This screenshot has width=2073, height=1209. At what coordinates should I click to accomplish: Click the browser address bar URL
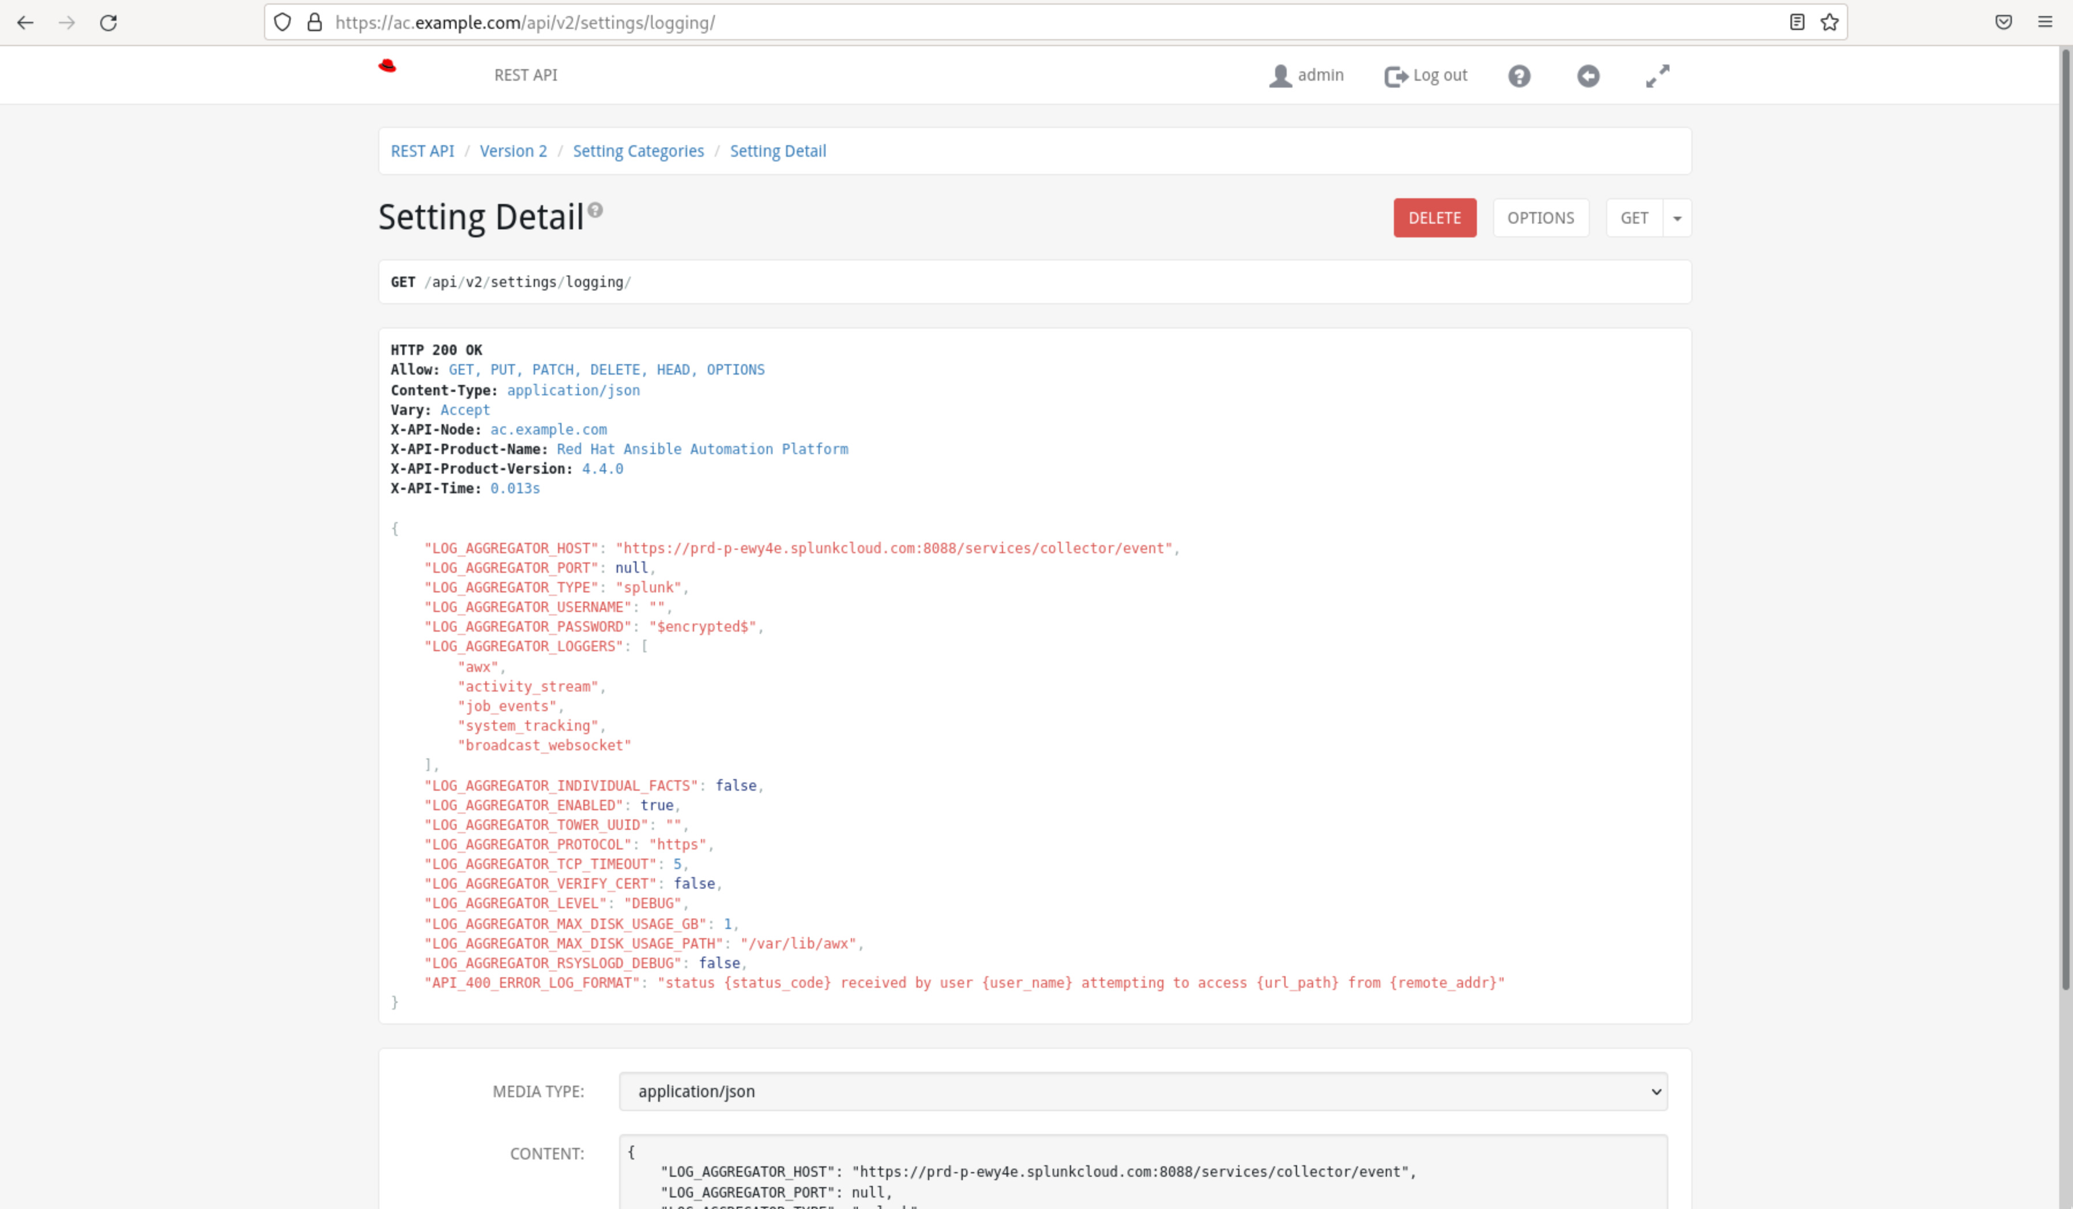pyautogui.click(x=525, y=22)
